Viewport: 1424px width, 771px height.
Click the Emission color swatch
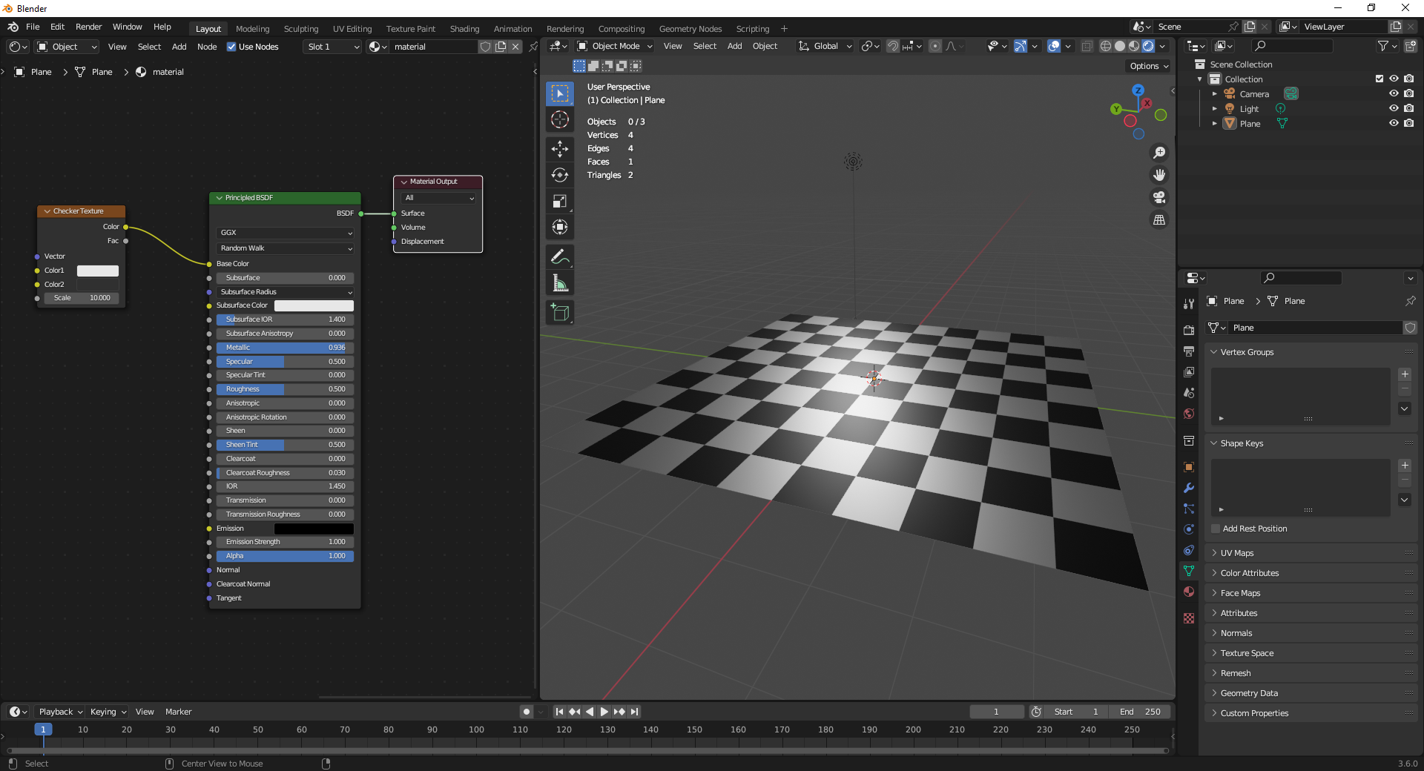(x=314, y=529)
